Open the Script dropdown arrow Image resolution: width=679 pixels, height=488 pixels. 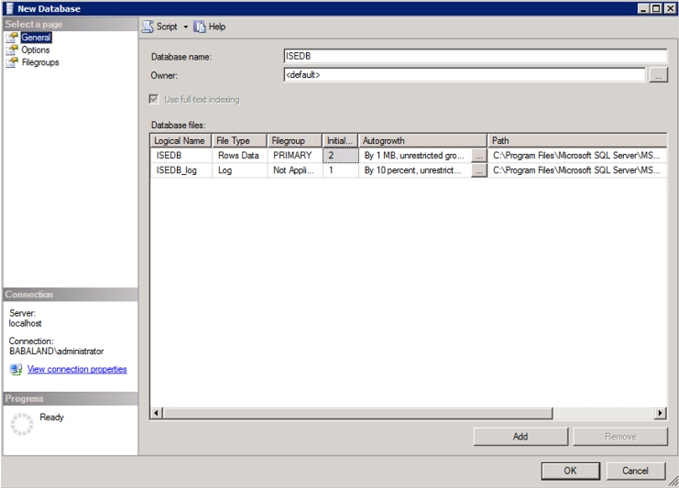point(186,27)
